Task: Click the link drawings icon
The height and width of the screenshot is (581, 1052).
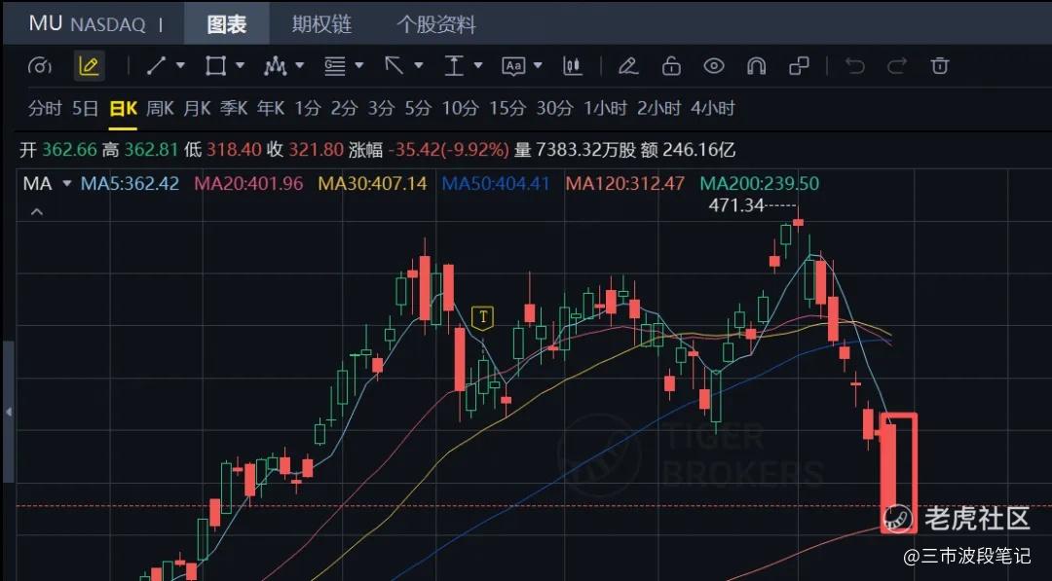Action: coord(799,65)
